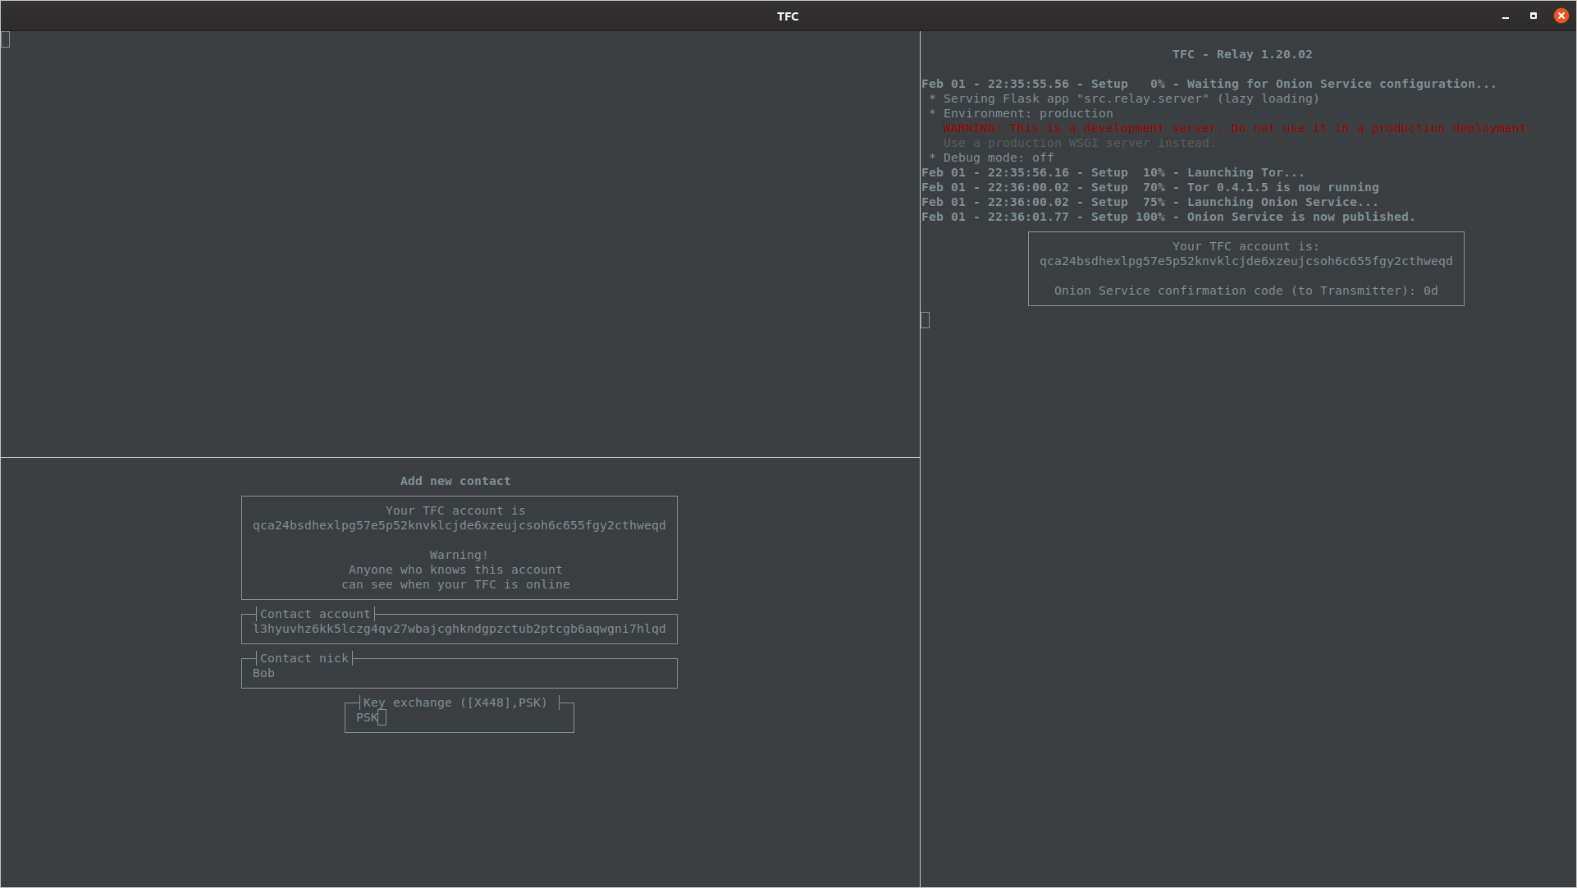Click the cursor block below the Relay account box
1577x888 pixels.
(926, 320)
